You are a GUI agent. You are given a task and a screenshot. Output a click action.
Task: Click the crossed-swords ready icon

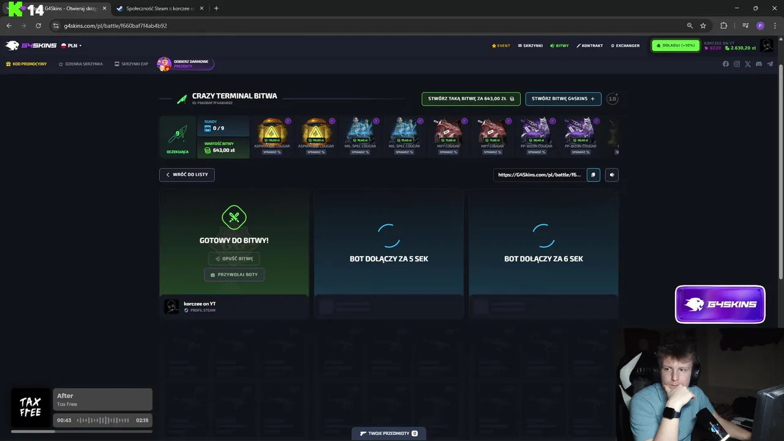coord(234,217)
